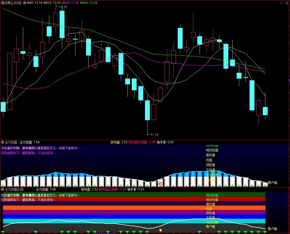Click 控盘 label on the orange band
The width and height of the screenshot is (290, 234).
pyautogui.click(x=209, y=209)
